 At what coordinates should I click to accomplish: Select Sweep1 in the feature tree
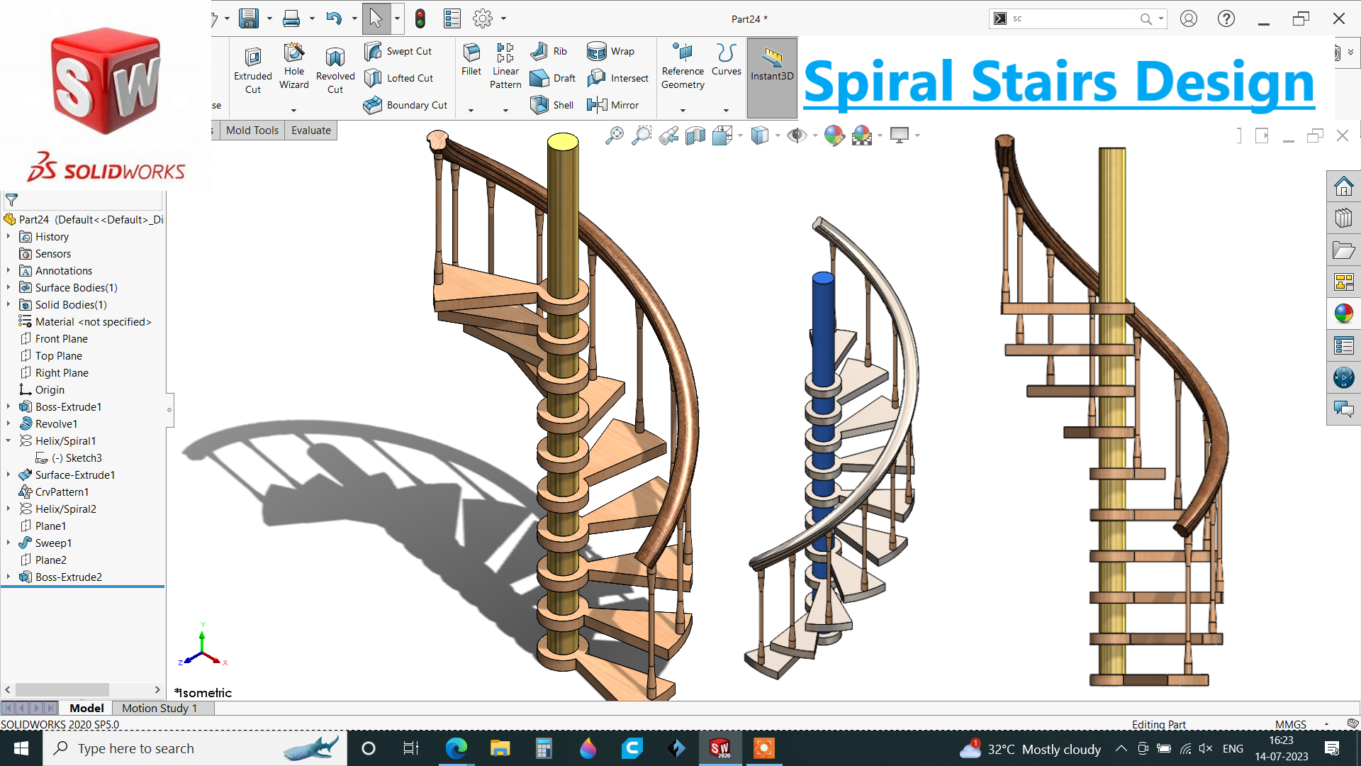(53, 543)
